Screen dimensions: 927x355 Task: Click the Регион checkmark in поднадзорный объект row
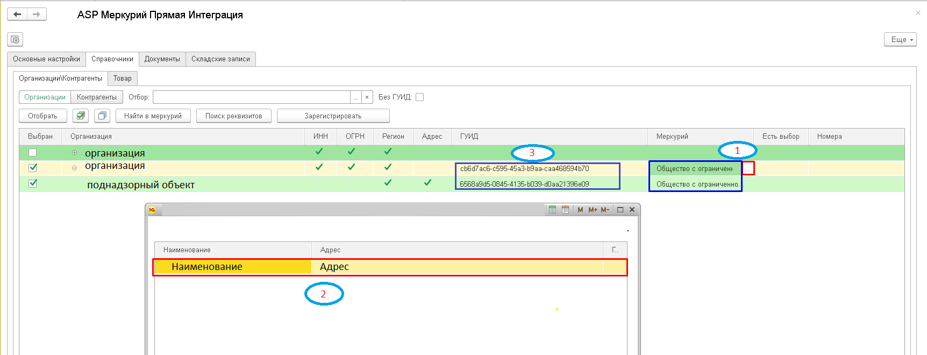point(388,183)
